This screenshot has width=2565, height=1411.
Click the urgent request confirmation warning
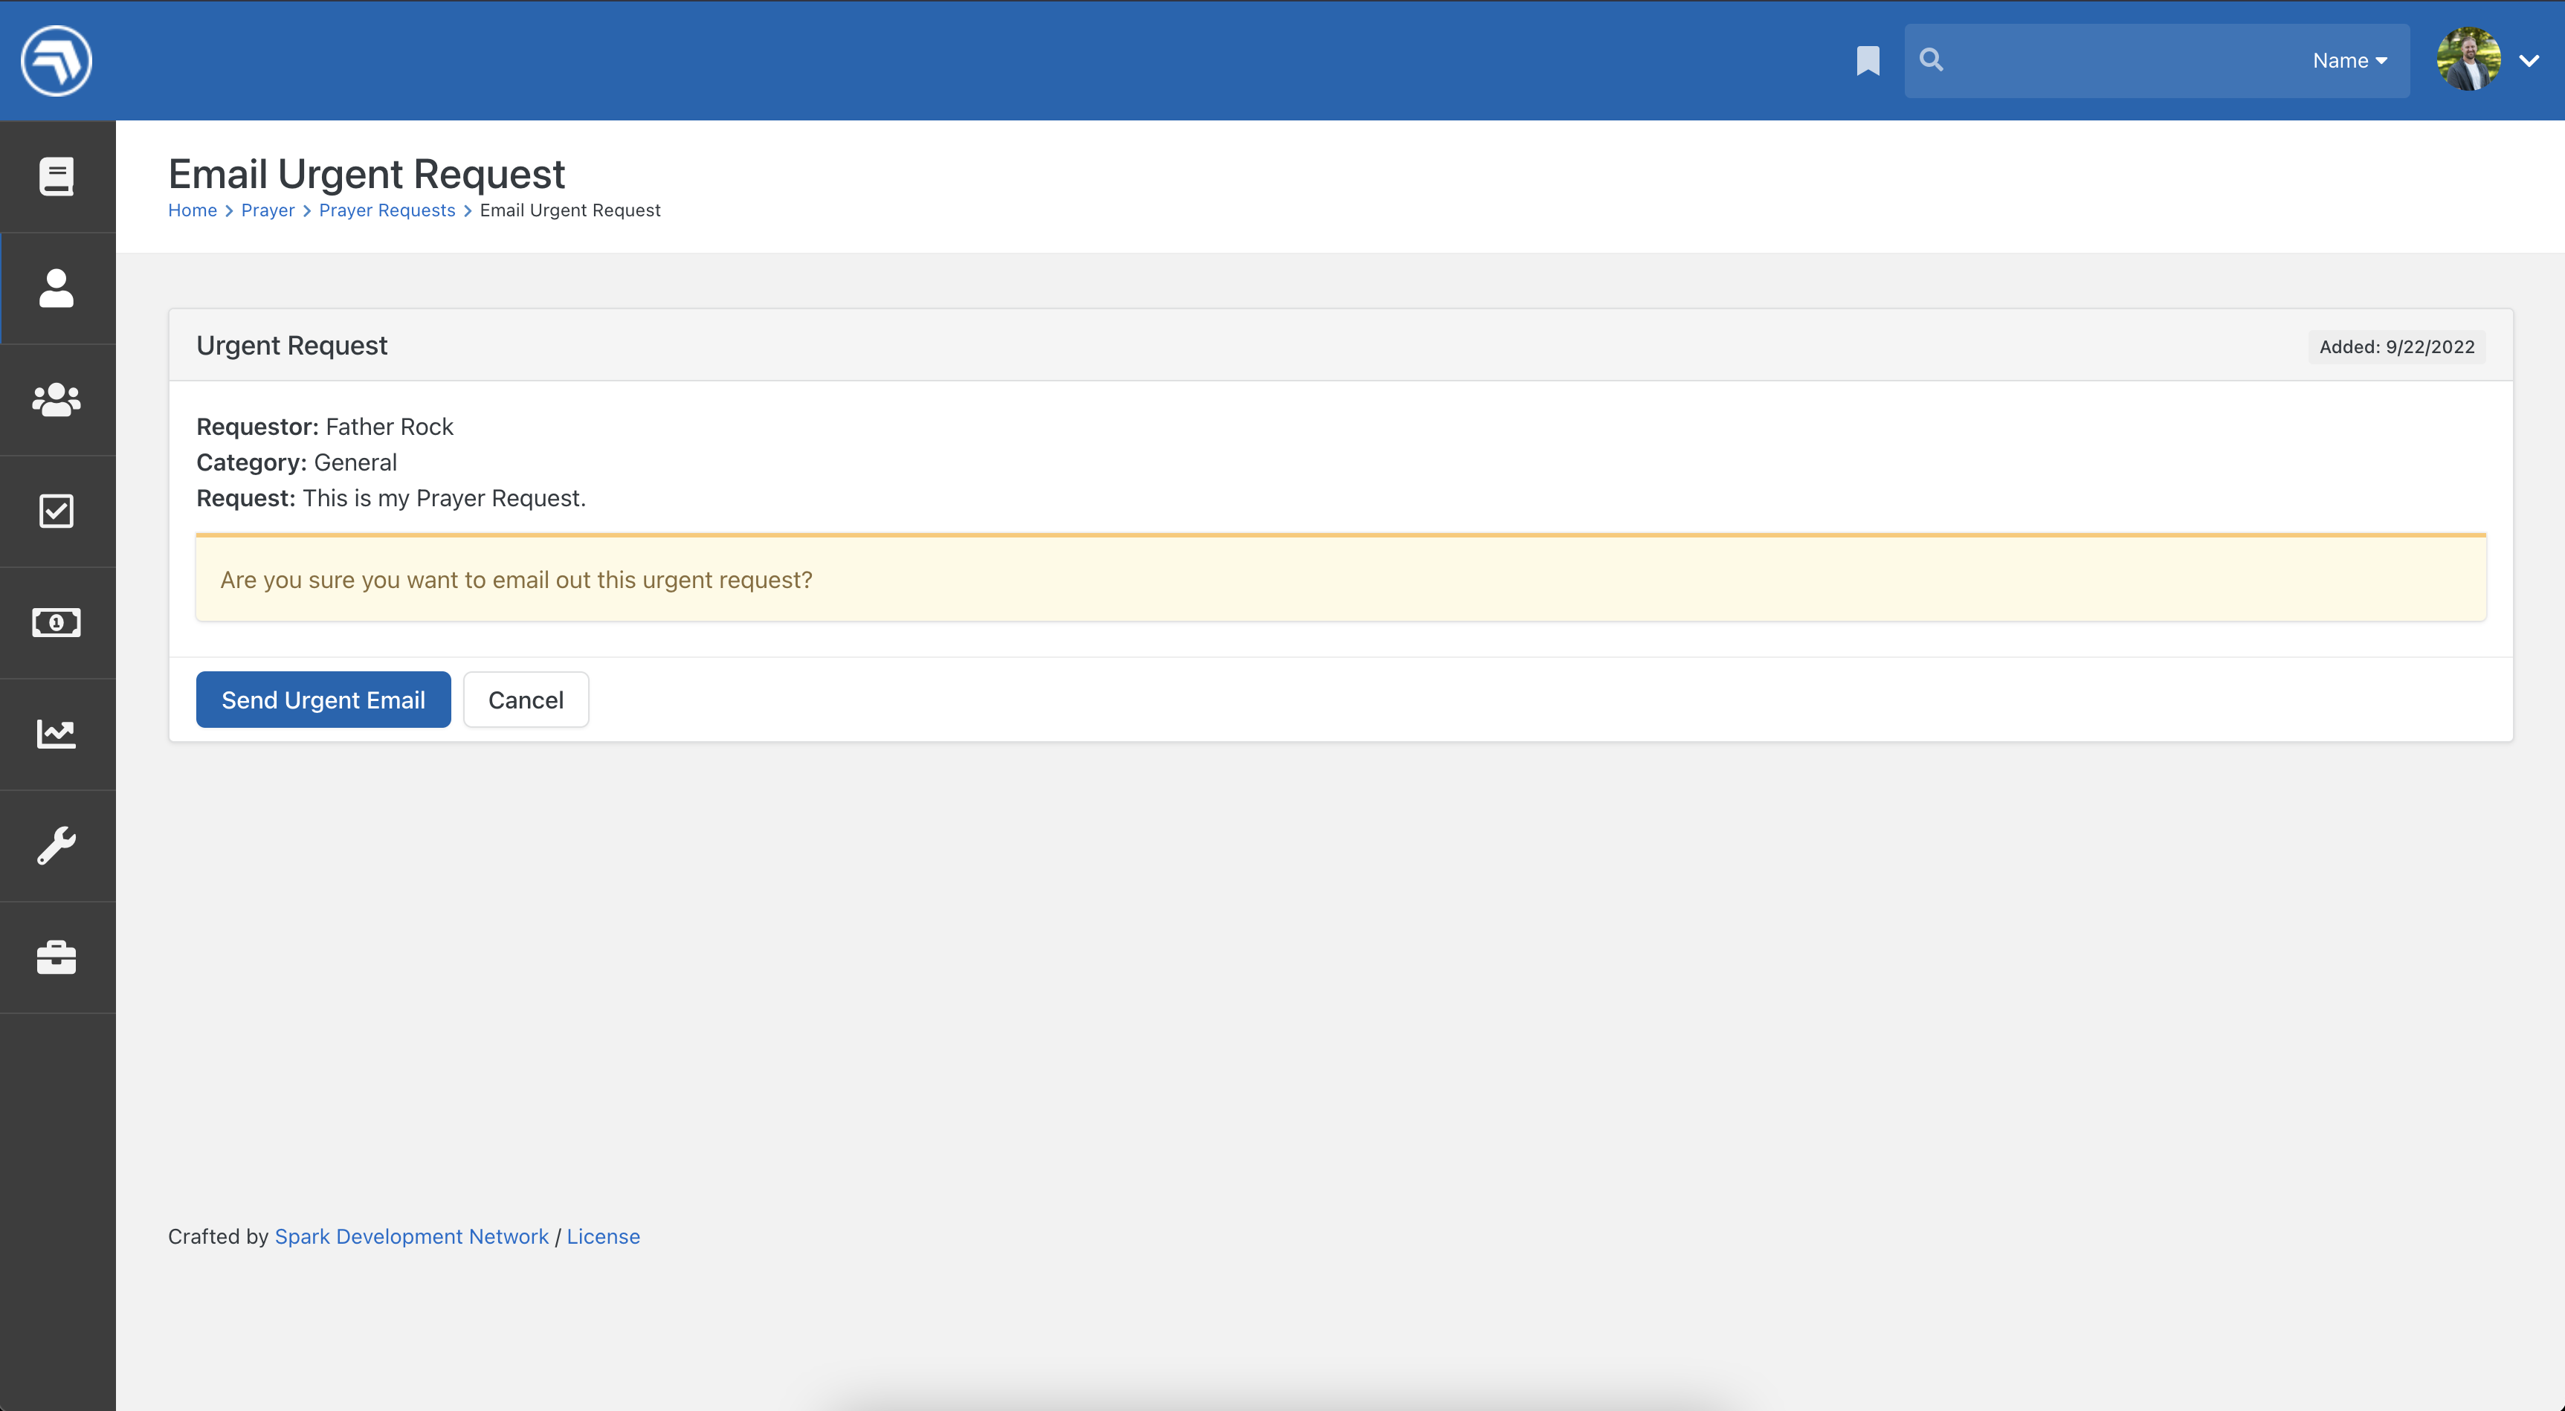1341,578
